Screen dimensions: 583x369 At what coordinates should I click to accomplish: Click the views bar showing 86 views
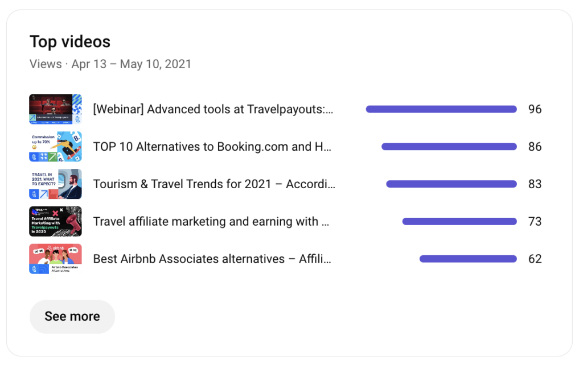pos(449,147)
